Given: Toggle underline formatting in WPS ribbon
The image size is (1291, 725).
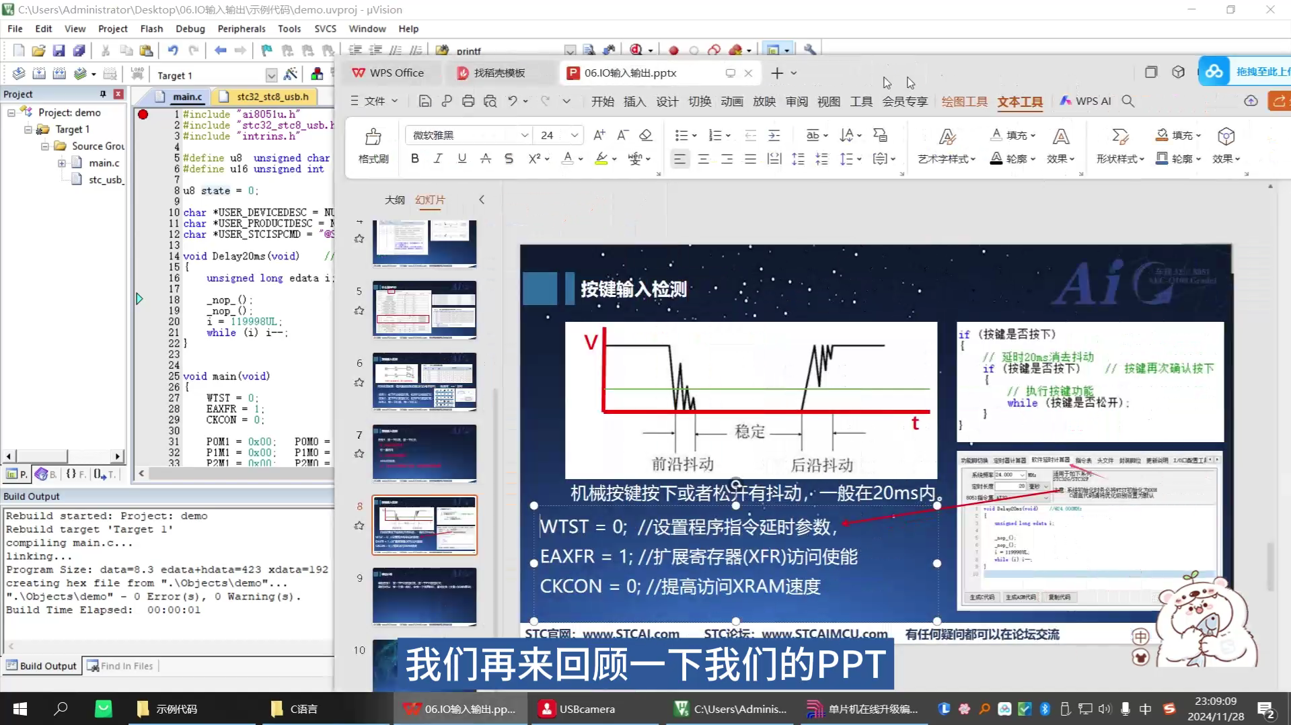Looking at the screenshot, I should [x=462, y=159].
